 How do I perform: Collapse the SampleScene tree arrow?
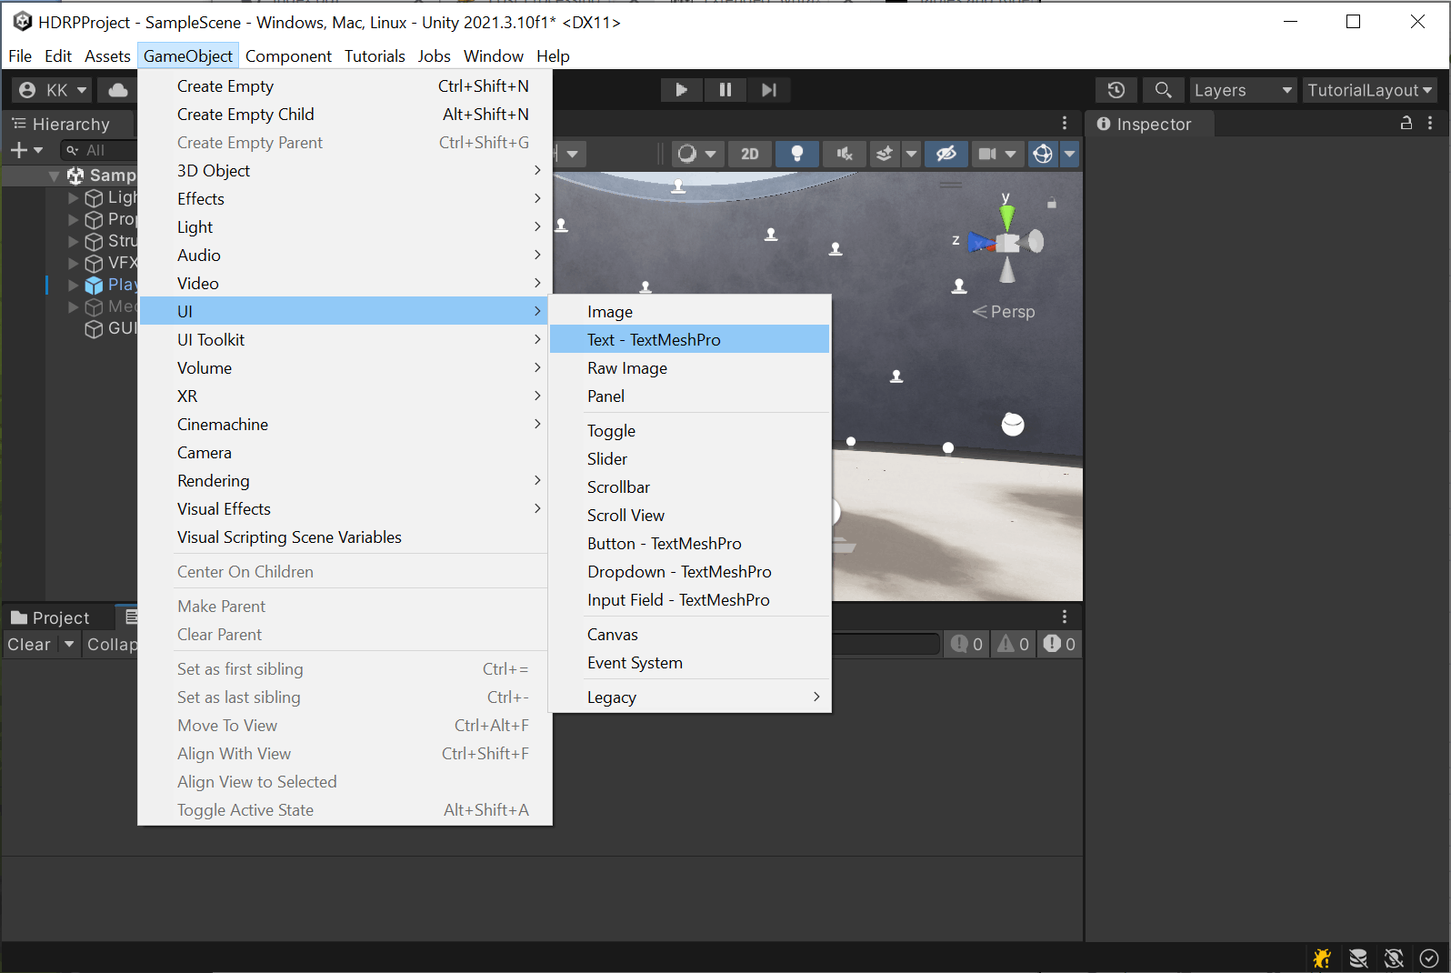click(x=55, y=176)
